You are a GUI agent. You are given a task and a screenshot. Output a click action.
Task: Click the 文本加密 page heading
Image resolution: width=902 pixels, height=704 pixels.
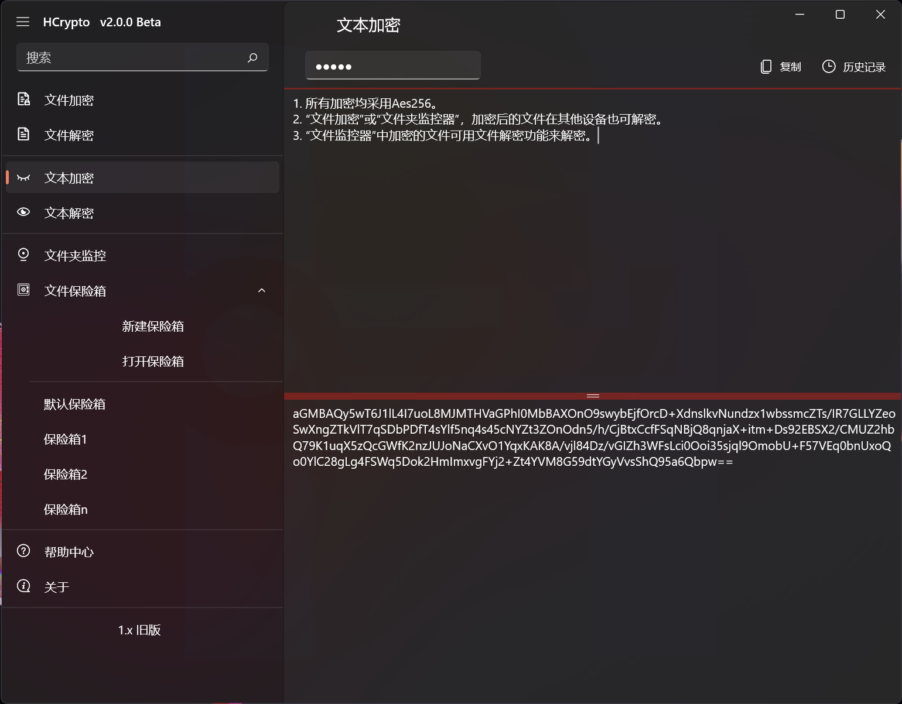click(x=368, y=25)
